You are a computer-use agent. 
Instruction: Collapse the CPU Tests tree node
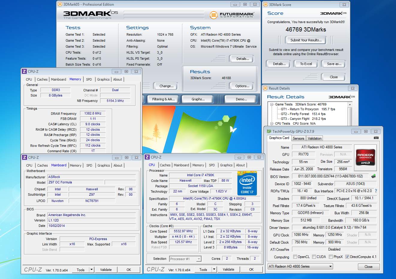tap(272, 123)
